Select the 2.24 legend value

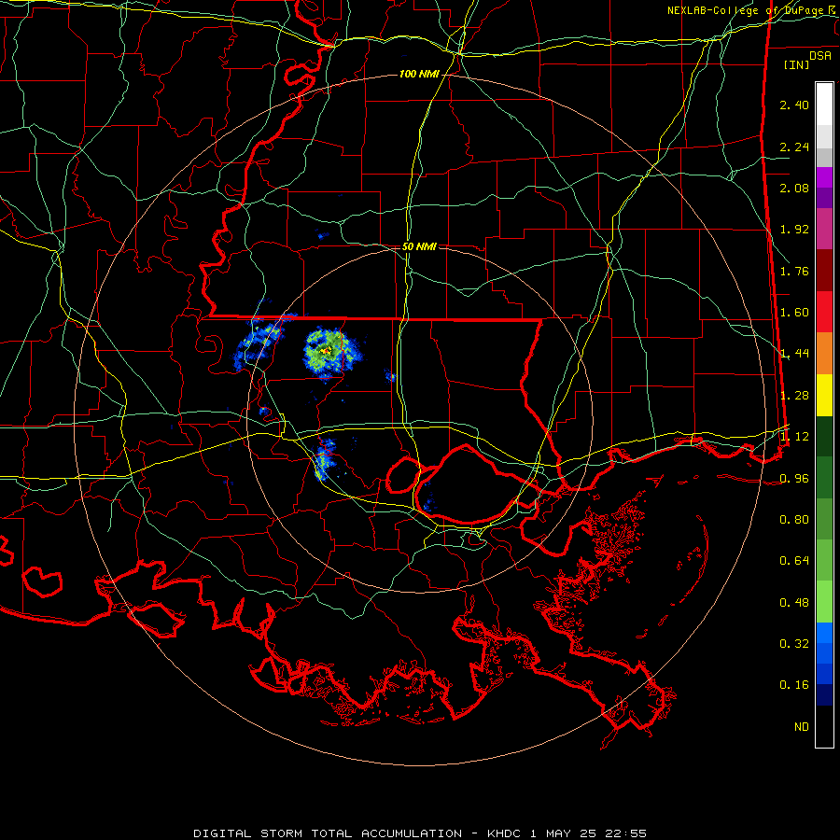click(794, 147)
